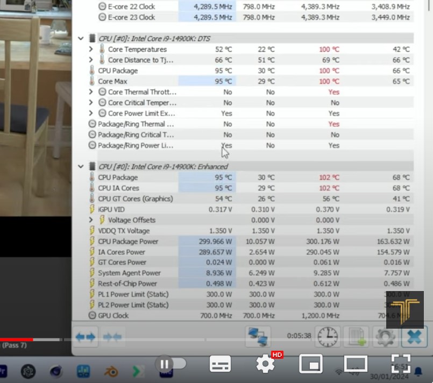
Task: Select VDDQ TX Voltage row
Action: [x=251, y=231]
